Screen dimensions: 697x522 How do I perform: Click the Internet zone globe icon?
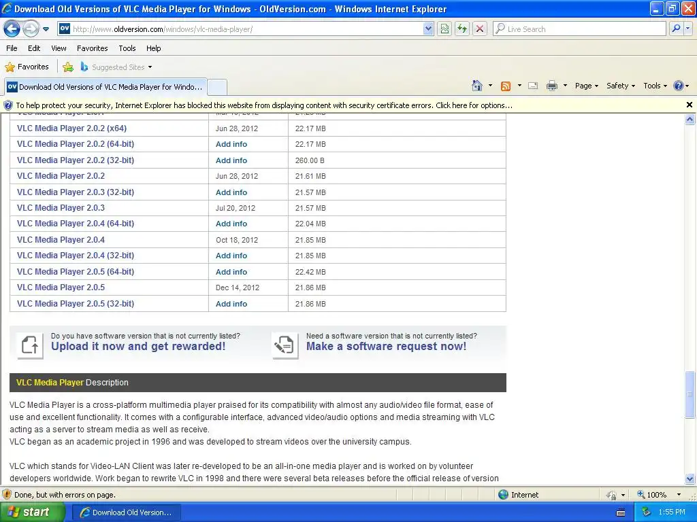coord(503,495)
